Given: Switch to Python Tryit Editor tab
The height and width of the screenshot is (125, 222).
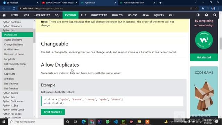Looking at the screenshot, I should coord(137,3).
